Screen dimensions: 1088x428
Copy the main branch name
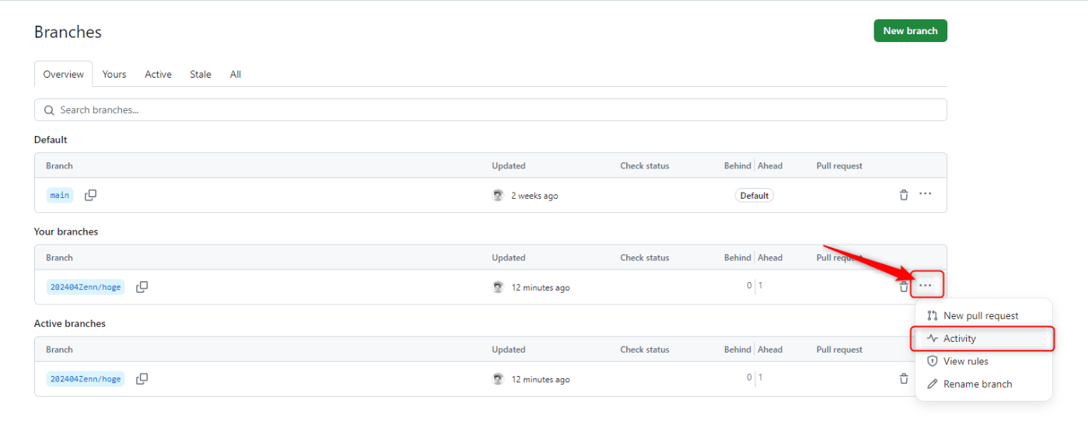tap(90, 195)
